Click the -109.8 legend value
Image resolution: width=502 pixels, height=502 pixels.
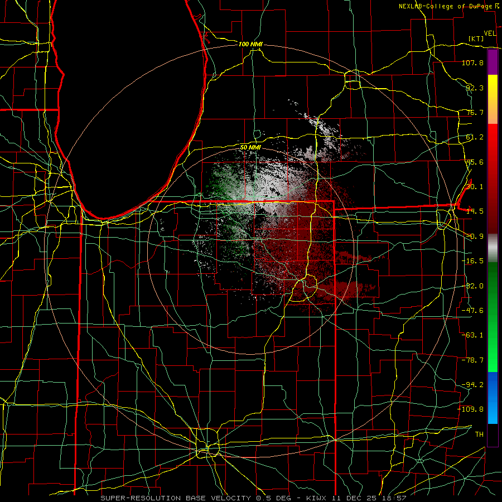(x=471, y=409)
